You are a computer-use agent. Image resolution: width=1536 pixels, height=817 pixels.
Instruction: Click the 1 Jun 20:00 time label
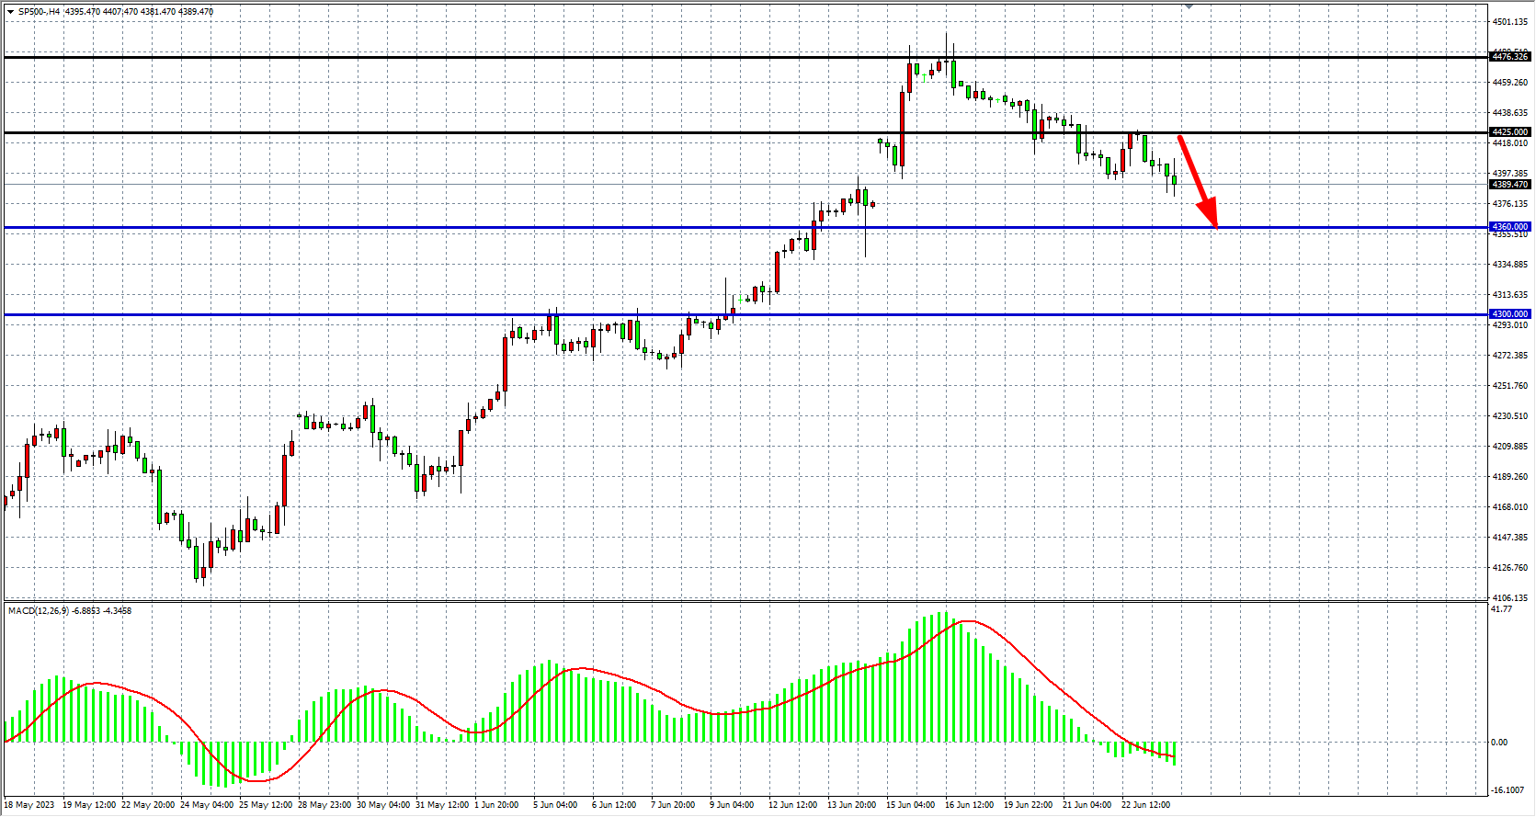tap(496, 805)
